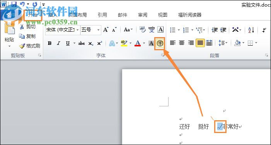Toggle character shading gray A icon
271x145 pixels.
[x=151, y=43]
